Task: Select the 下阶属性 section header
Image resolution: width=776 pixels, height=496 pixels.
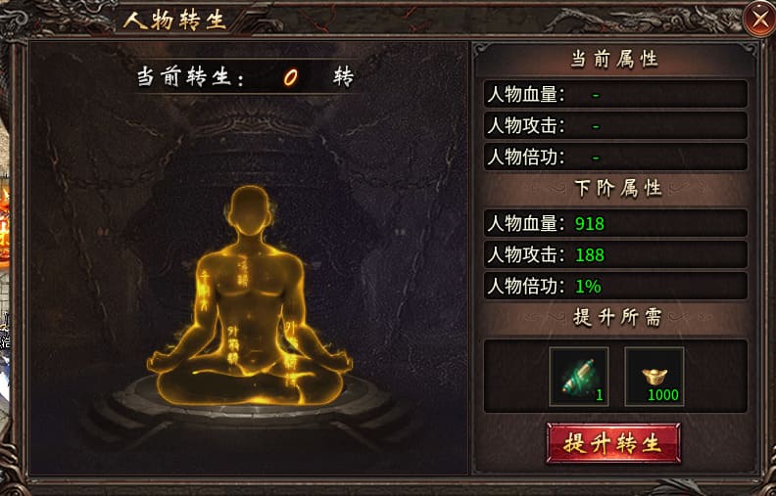Action: click(617, 188)
